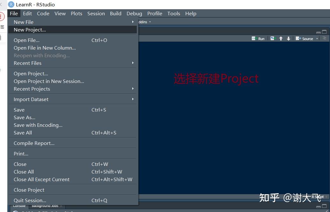The image size is (330, 212).
Task: Maximize the console pane
Action: 324,206
